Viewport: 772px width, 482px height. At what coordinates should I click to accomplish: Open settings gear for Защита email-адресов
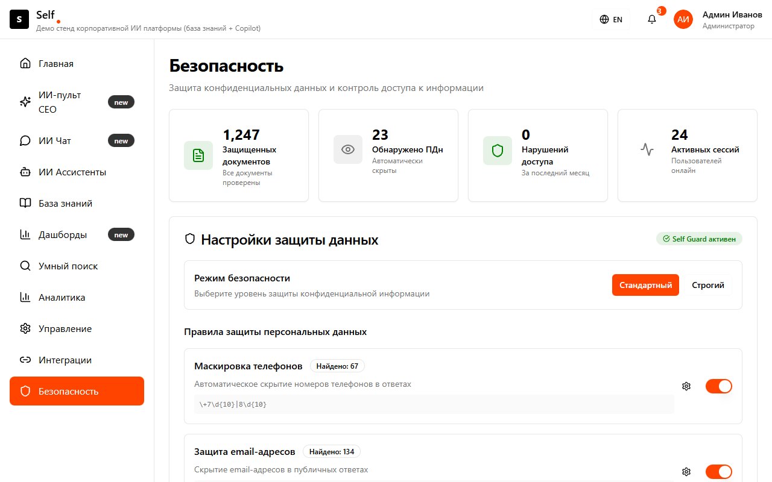686,472
